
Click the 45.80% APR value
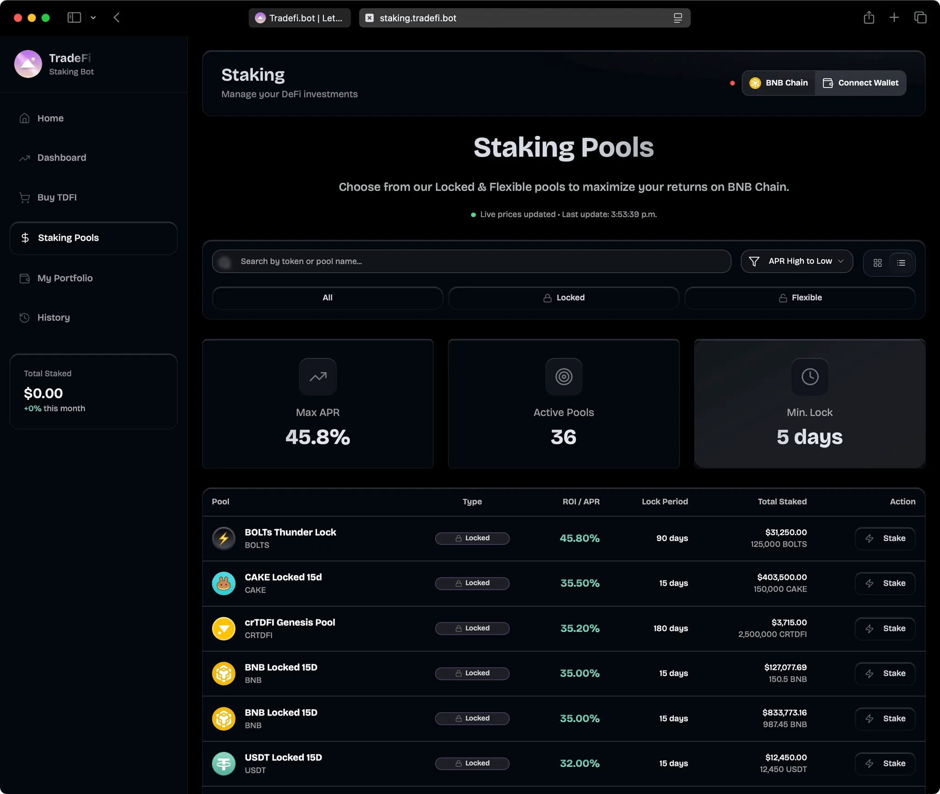[x=580, y=538]
